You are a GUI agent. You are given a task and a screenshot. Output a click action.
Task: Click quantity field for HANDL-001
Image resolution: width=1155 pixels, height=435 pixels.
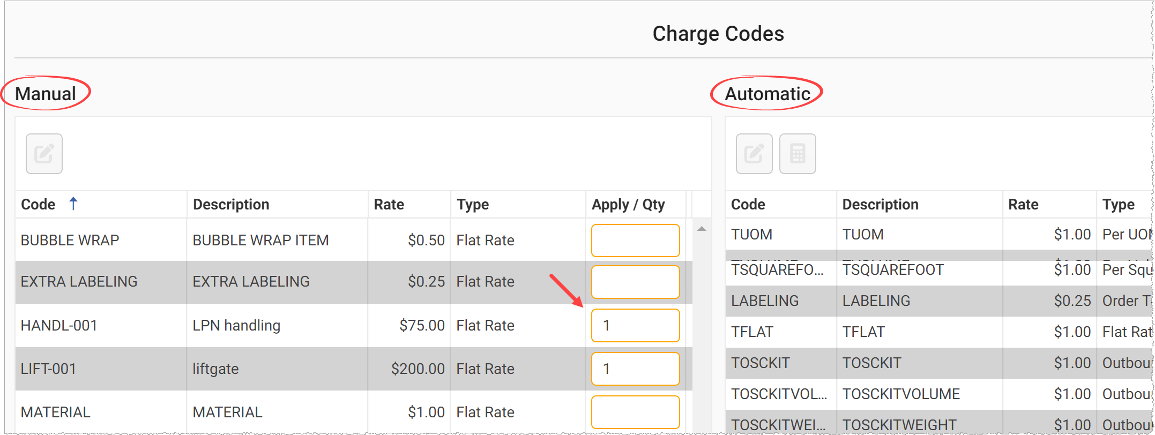(x=635, y=326)
